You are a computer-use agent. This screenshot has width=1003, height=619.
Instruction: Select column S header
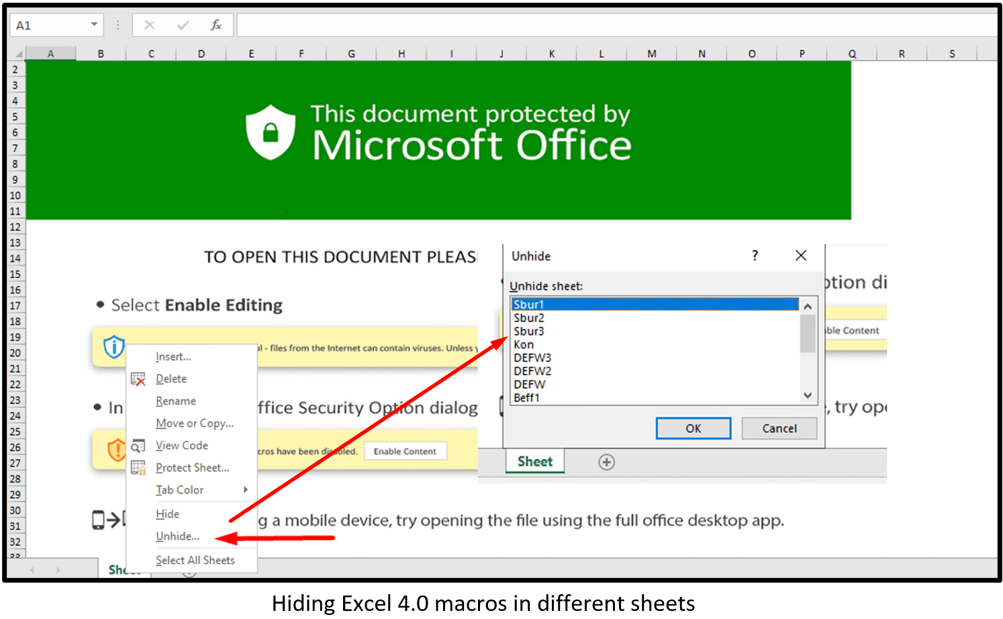click(952, 54)
